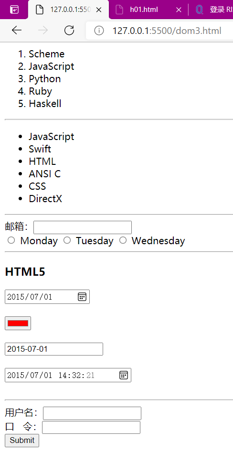Click the 用户名 username input field

pos(92,413)
